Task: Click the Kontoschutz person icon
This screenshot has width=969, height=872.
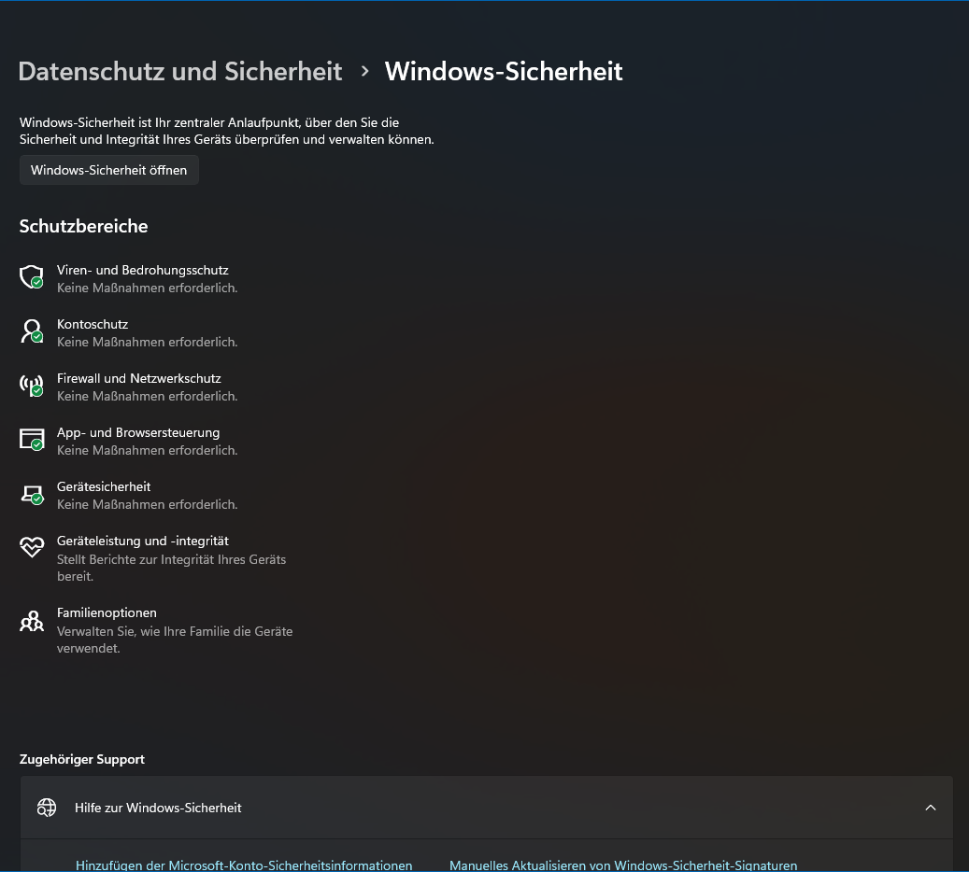Action: (x=32, y=331)
